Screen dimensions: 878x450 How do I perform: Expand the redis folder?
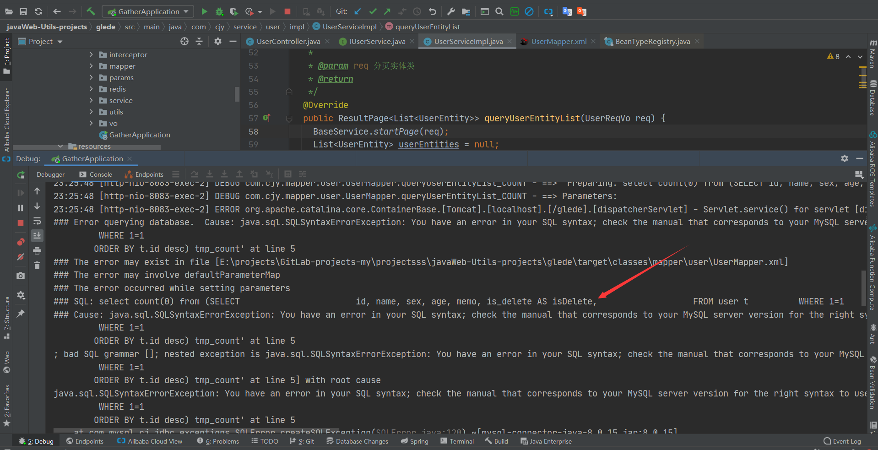(x=91, y=89)
